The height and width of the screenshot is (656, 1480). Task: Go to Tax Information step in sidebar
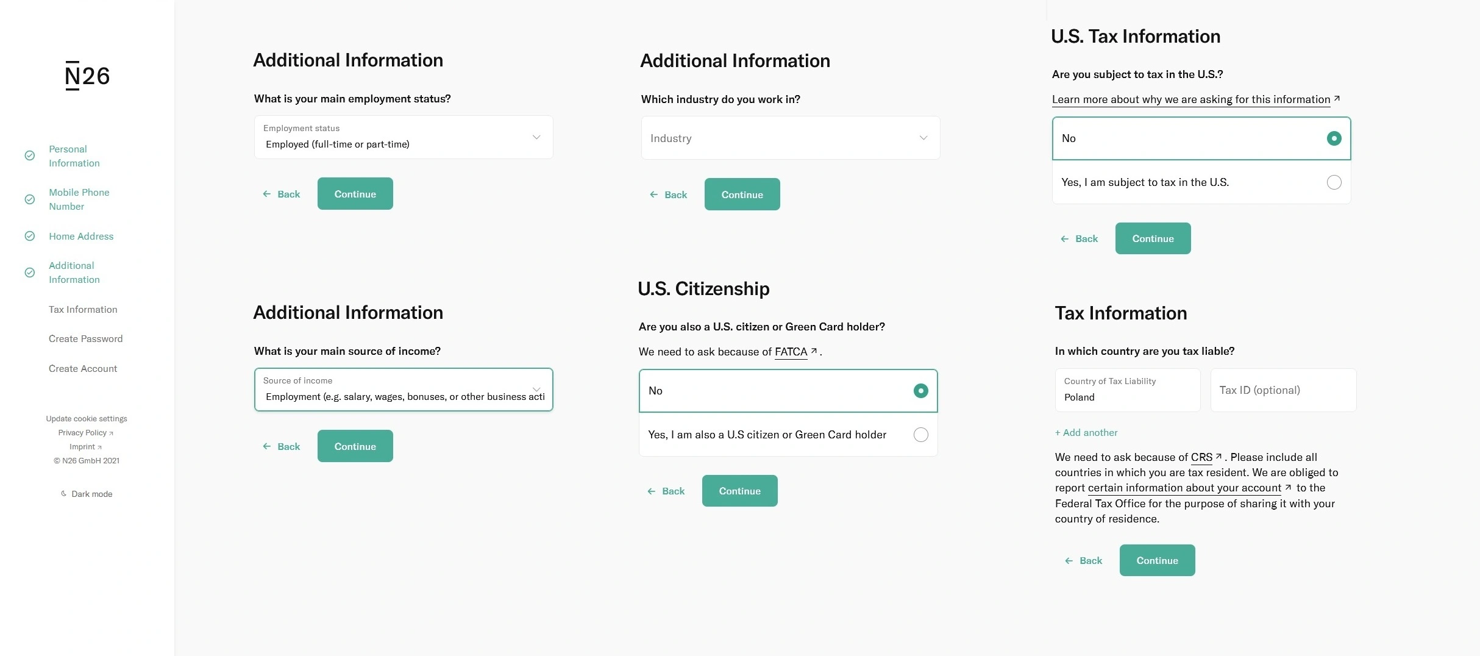[83, 309]
